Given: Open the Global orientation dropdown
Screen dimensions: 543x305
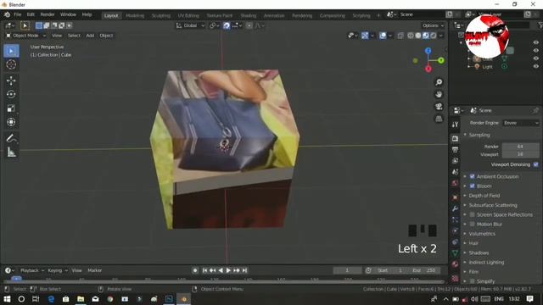Looking at the screenshot, I should coord(190,25).
